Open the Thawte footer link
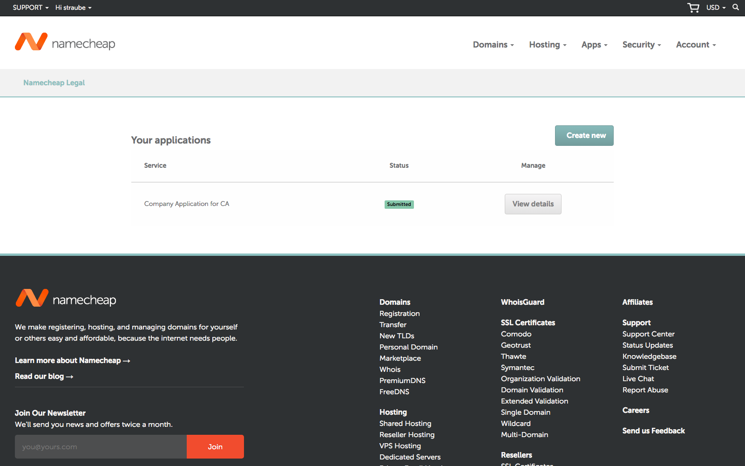This screenshot has width=745, height=466. tap(514, 356)
